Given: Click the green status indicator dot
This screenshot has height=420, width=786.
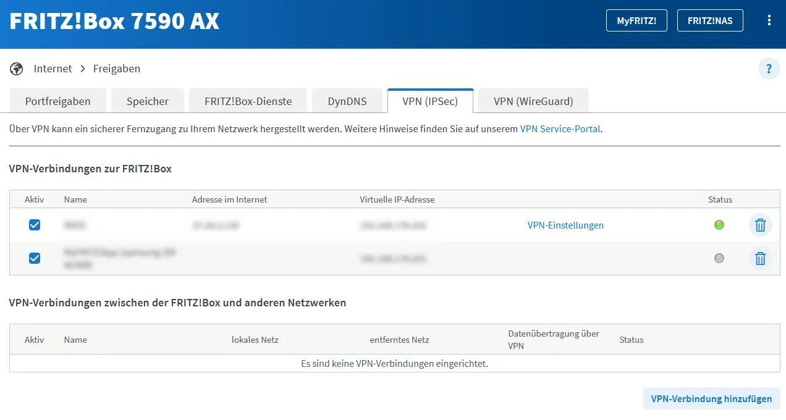Looking at the screenshot, I should pos(719,225).
